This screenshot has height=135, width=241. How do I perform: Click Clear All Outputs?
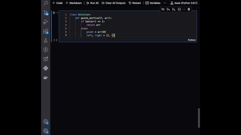click(x=114, y=3)
